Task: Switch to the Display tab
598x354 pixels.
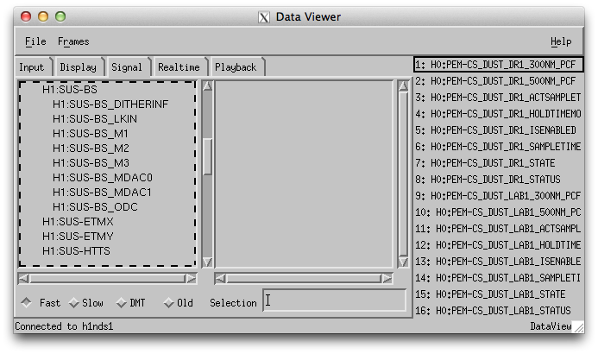Action: click(x=79, y=67)
